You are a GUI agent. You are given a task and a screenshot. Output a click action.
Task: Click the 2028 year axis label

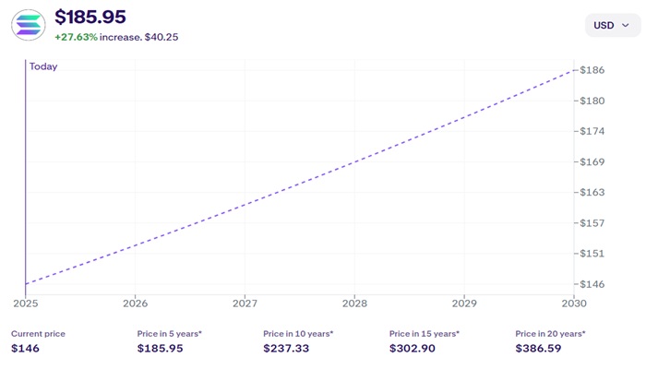tap(354, 303)
